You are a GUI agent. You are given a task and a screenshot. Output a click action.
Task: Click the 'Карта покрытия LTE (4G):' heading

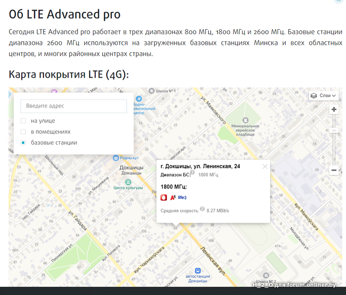69,74
